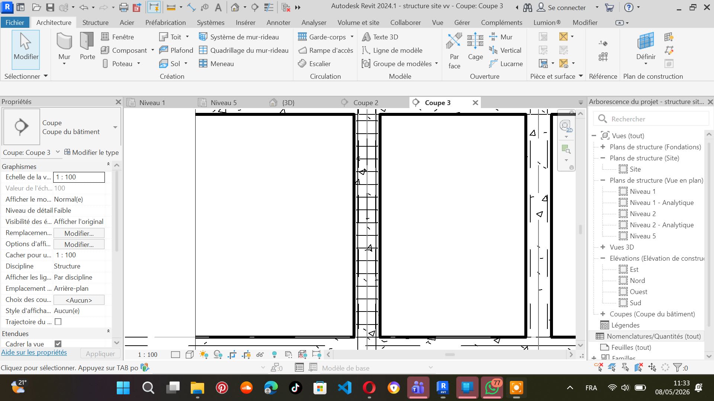Open Niveau 2 - Analytique view in browser
The image size is (714, 401).
pyautogui.click(x=662, y=225)
